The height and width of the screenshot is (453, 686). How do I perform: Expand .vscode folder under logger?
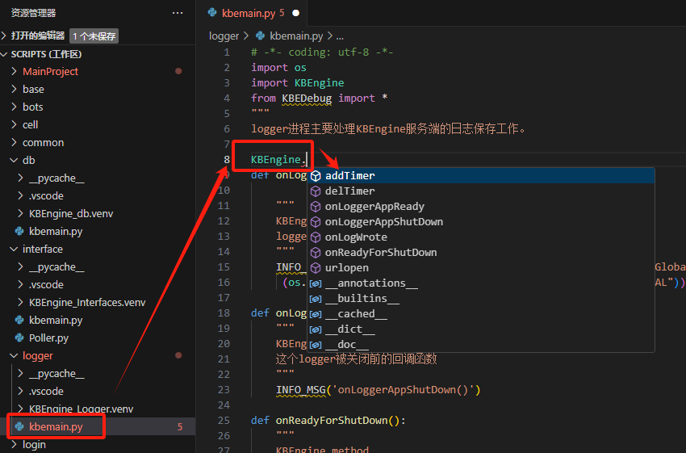coord(20,391)
